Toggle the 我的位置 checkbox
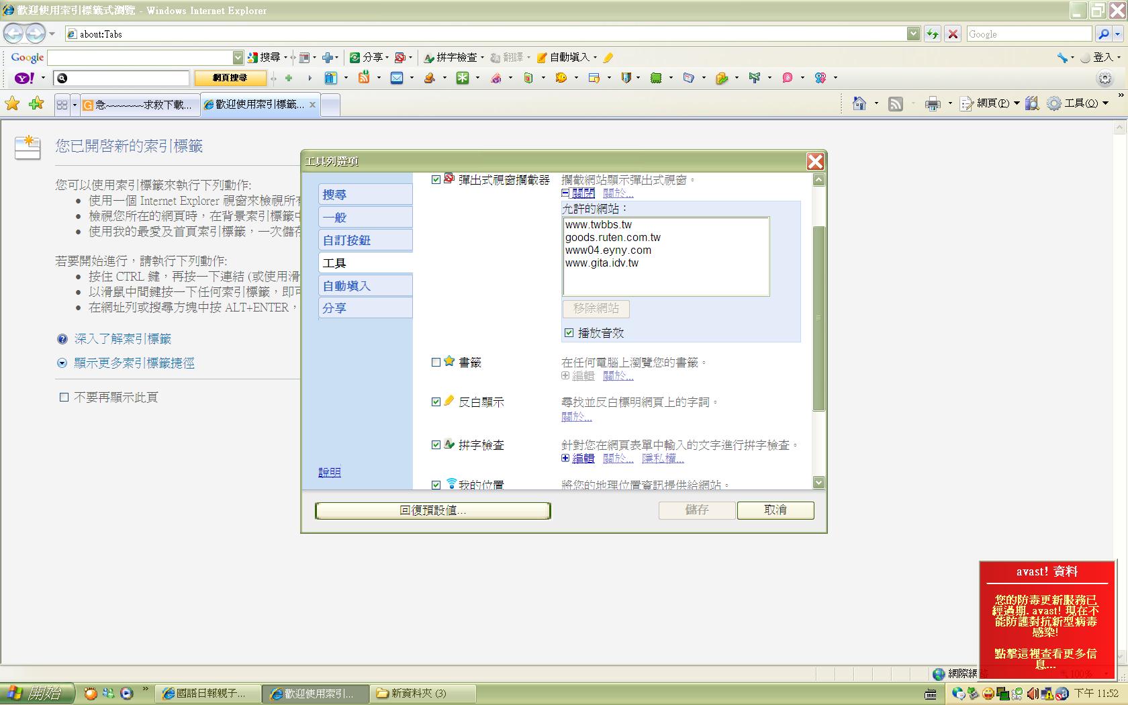 tap(436, 485)
